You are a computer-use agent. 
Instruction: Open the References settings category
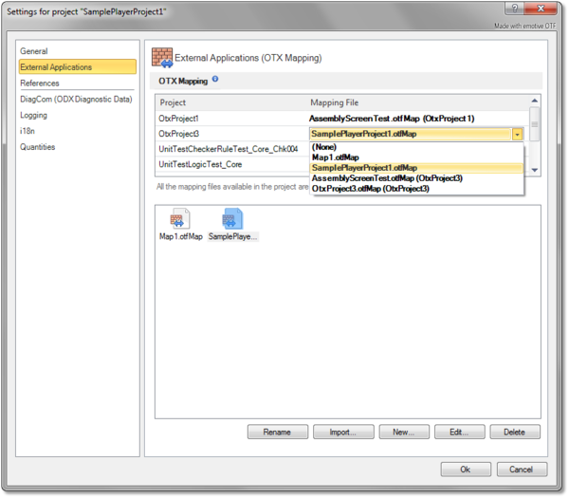[40, 83]
